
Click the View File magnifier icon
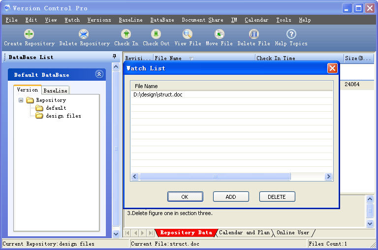pos(188,34)
